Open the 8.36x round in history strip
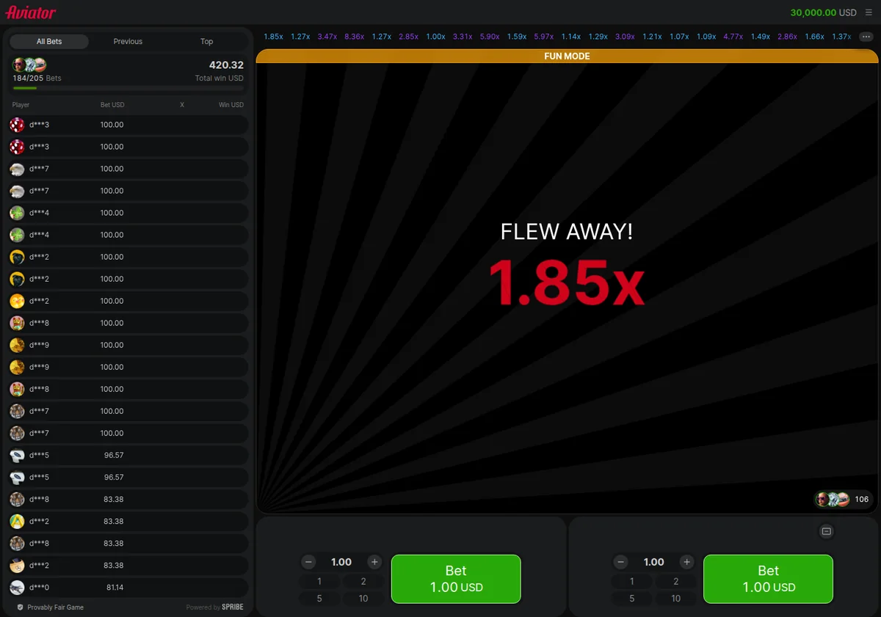 355,37
